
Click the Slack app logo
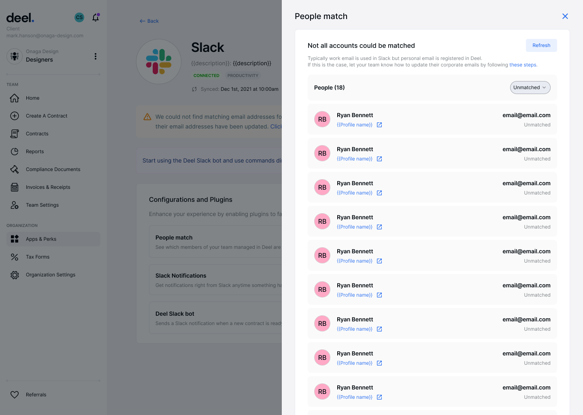click(158, 61)
